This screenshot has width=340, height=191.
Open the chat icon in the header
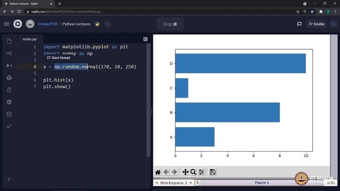click(x=300, y=24)
